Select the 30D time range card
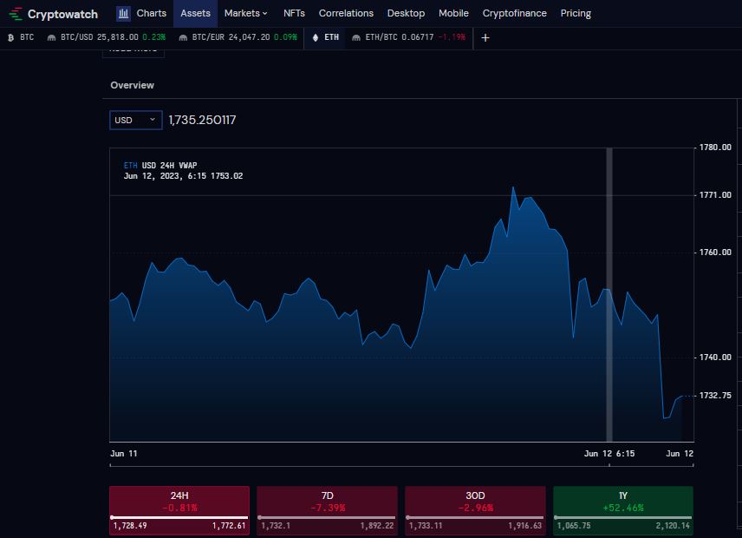 tap(475, 510)
